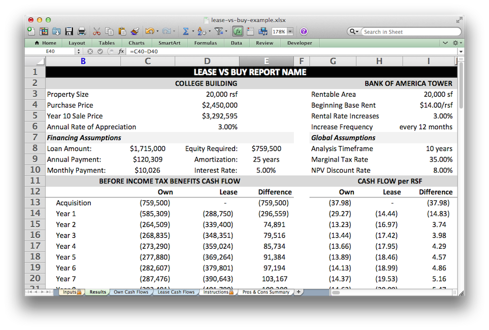Apply a filter with the funnel icon
Image resolution: width=489 pixels, height=330 pixels.
tap(218, 31)
